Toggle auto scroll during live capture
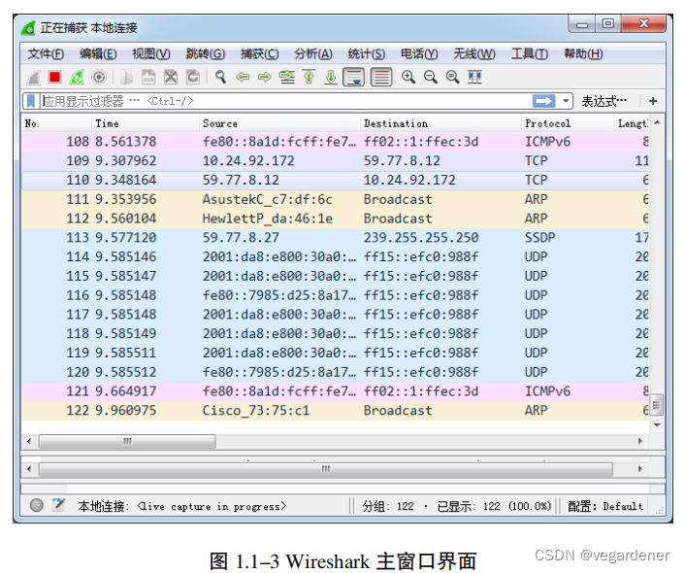 click(x=354, y=78)
